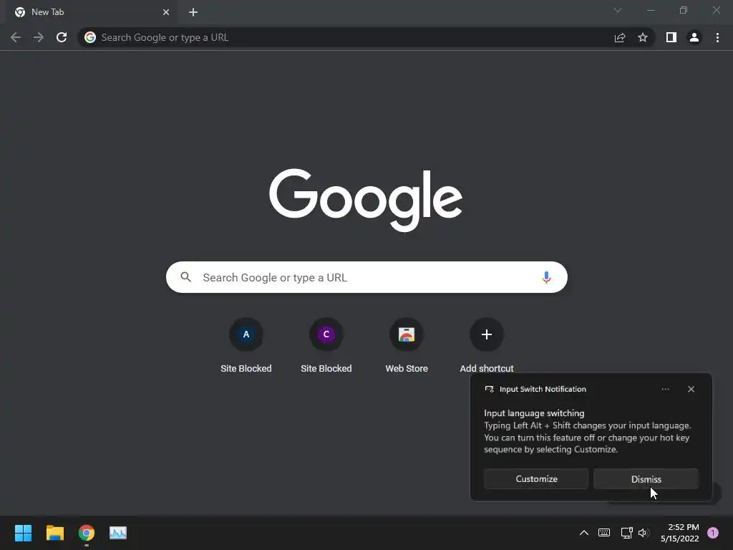Focus the Google search box on the page

click(x=366, y=277)
